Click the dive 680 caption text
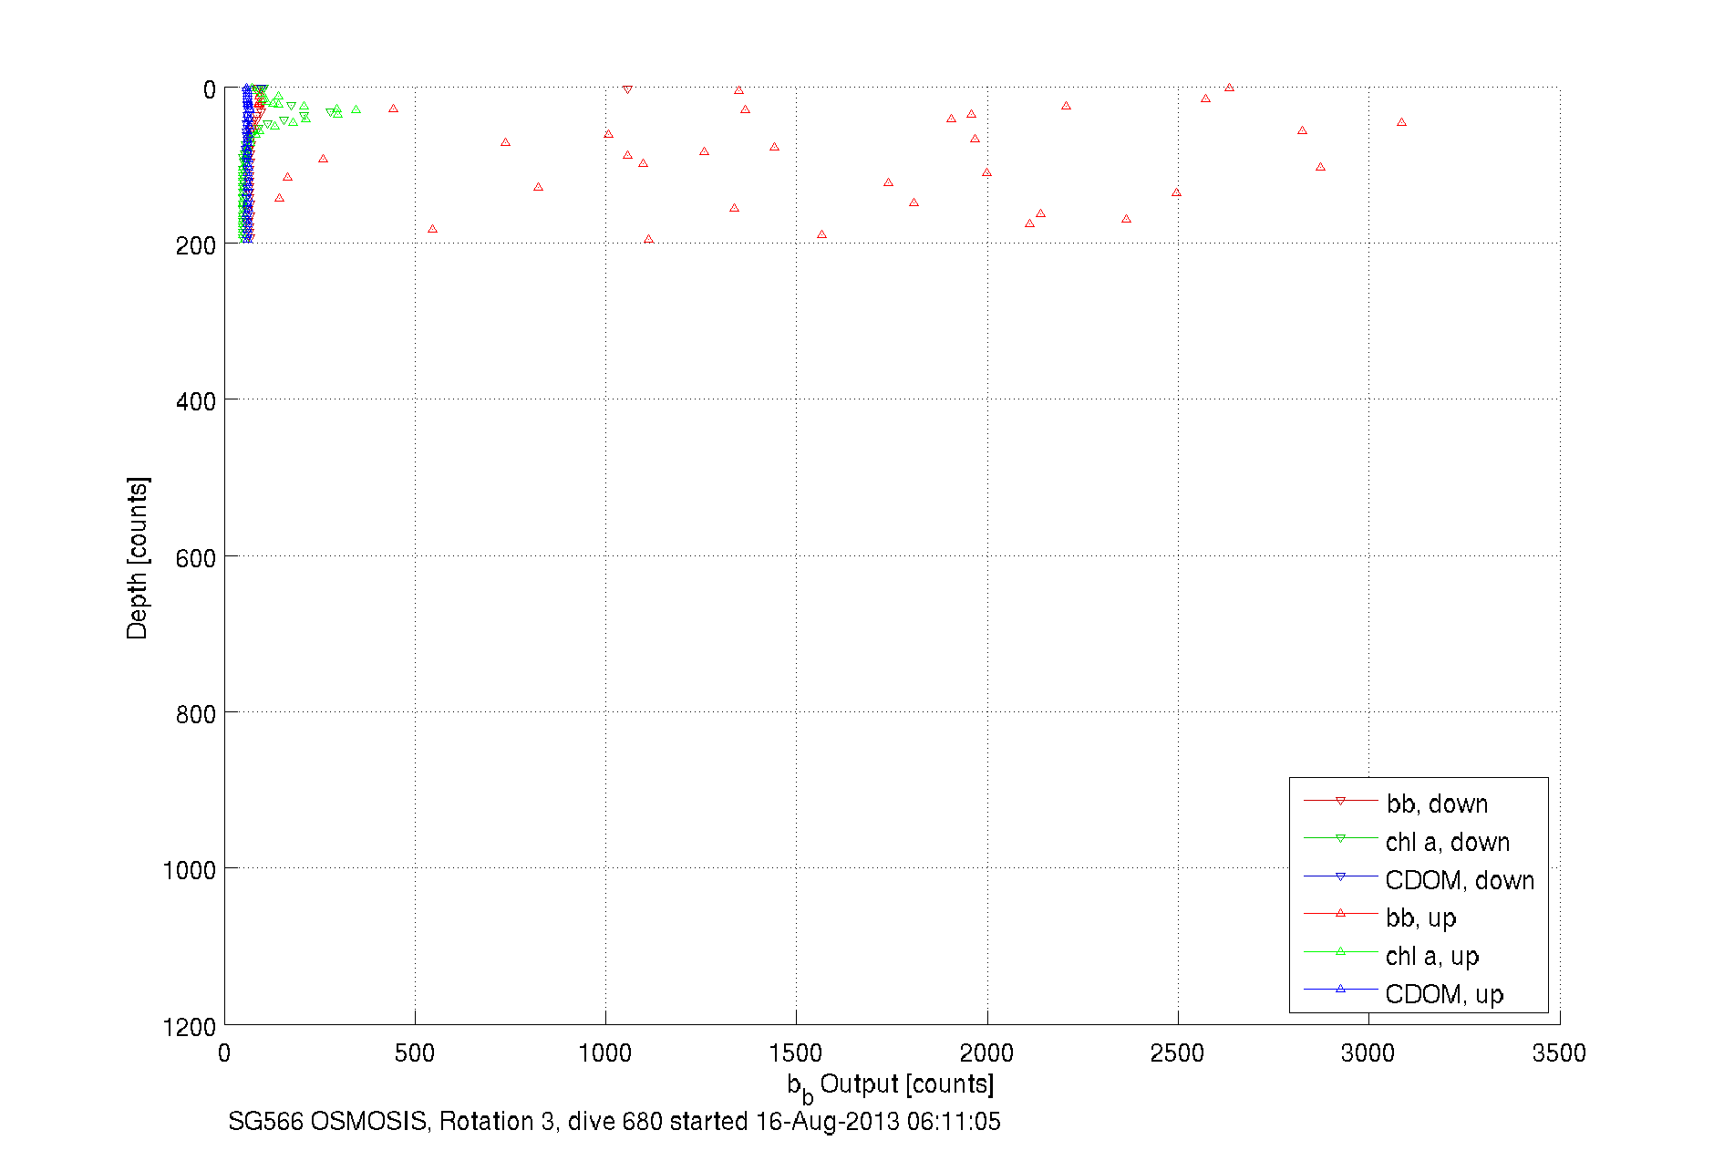The height and width of the screenshot is (1151, 1724). pos(614,1121)
